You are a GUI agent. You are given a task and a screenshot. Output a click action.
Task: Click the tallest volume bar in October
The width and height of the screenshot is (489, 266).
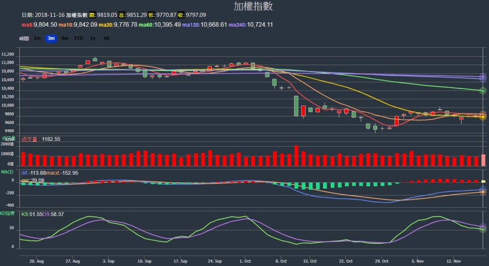point(296,156)
